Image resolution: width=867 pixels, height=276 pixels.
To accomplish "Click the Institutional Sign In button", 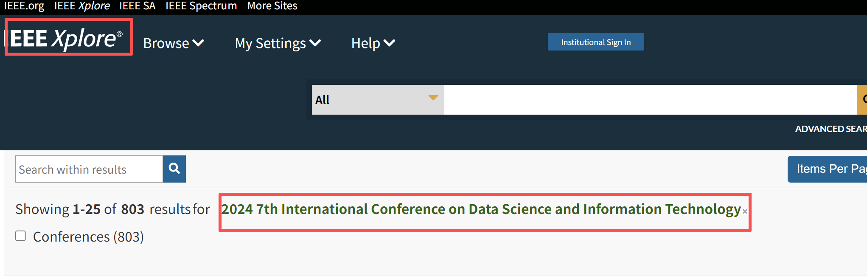I will coord(595,42).
